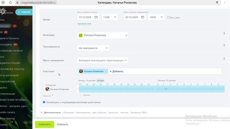Click the green Сохранить button

[45, 124]
